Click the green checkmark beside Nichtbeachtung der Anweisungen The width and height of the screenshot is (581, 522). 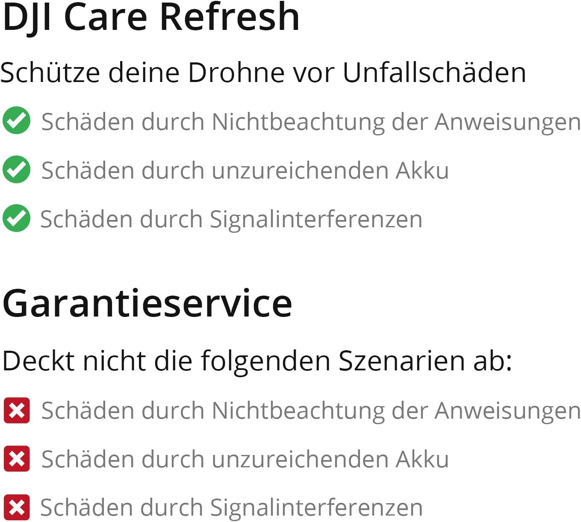(16, 121)
